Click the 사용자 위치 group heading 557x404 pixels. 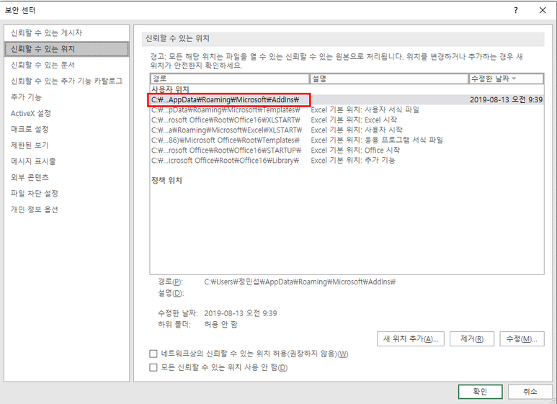click(170, 89)
